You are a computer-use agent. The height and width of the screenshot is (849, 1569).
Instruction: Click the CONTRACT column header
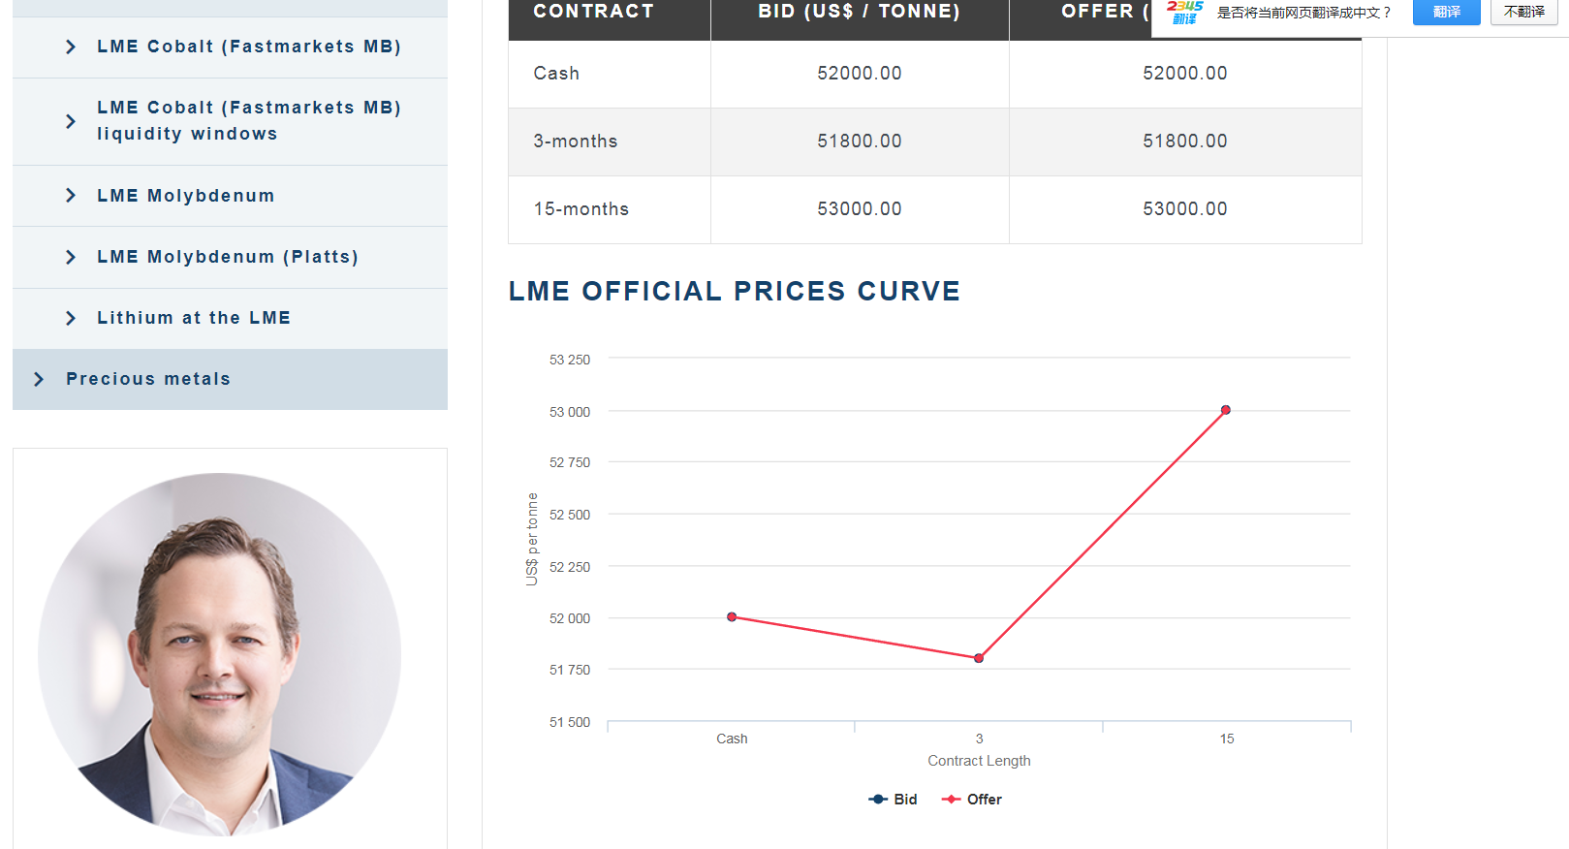pos(594,12)
